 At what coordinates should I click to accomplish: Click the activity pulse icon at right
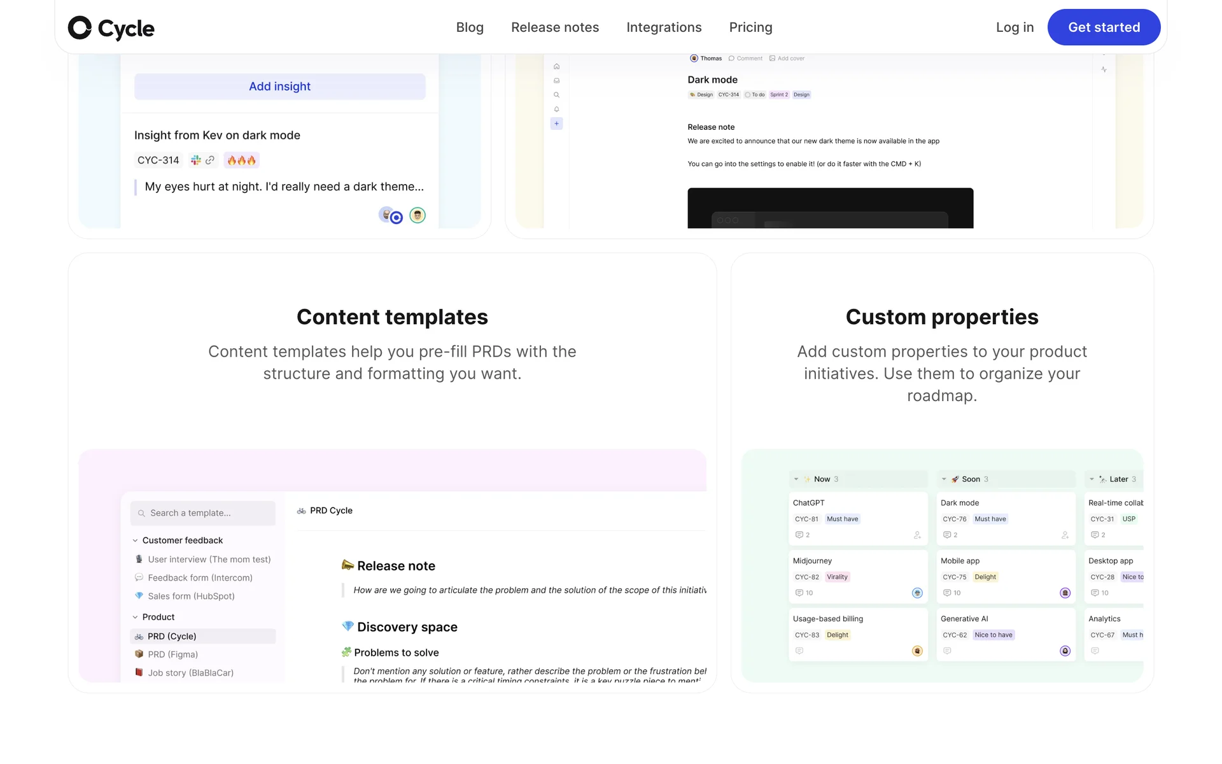1104,69
